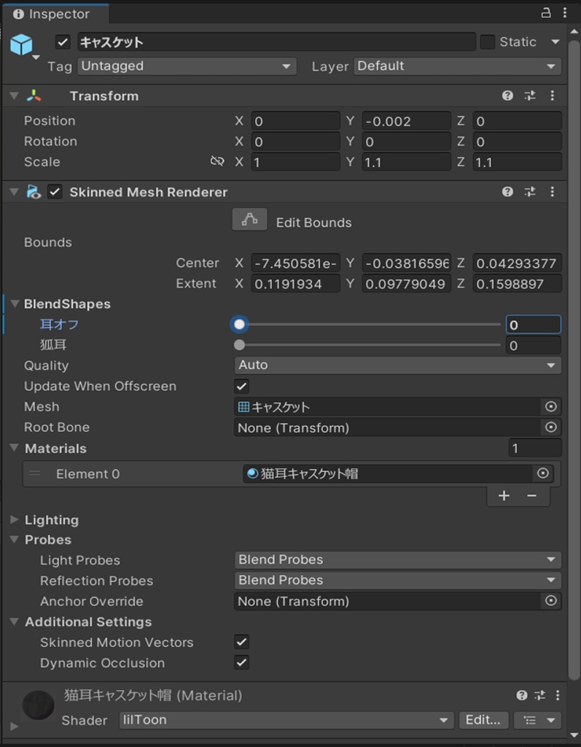Click the 狐耳 blendshape slider handle

coord(240,345)
